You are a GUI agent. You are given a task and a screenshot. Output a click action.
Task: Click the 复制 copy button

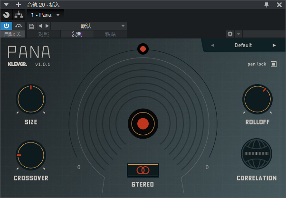point(77,34)
